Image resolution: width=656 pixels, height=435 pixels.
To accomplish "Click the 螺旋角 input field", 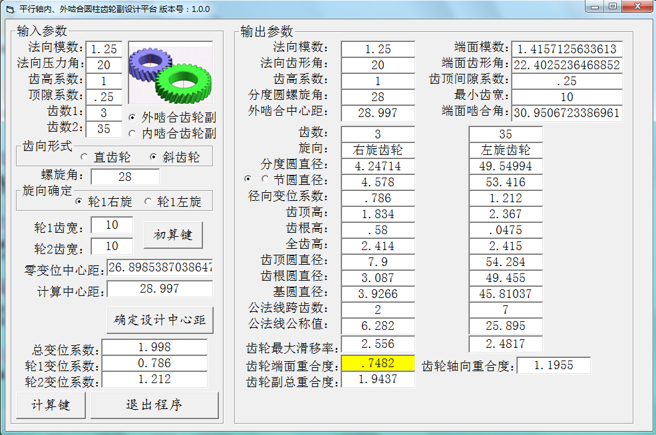I will point(125,176).
